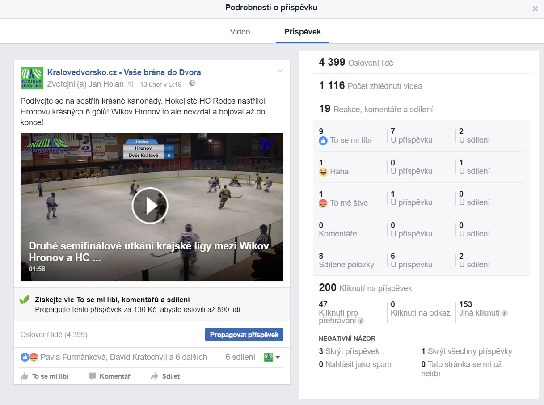
Task: Click the info icon beside 'Jiná kliknutí'
Action: (x=504, y=313)
